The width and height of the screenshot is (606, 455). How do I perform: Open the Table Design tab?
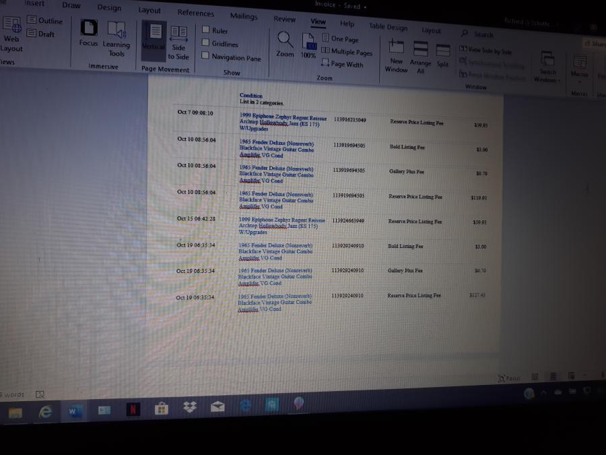pos(388,27)
